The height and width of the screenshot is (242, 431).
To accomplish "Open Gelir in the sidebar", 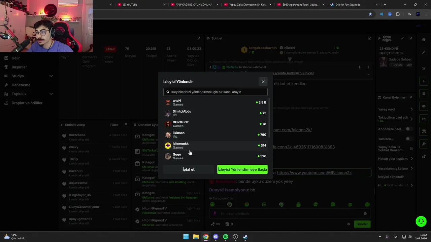I will pyautogui.click(x=15, y=58).
